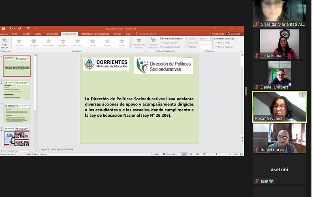Switch to Slide Sorter view icon
The image size is (313, 197).
(191, 154)
